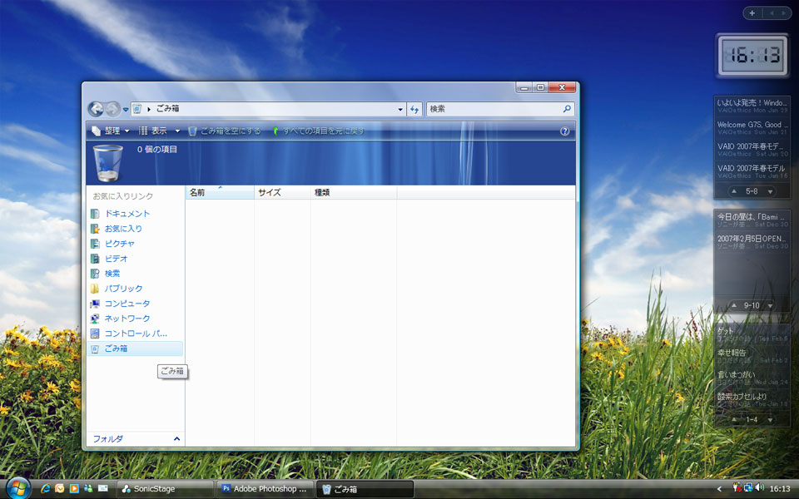Expand the フォルダ pane chevron

[176, 438]
